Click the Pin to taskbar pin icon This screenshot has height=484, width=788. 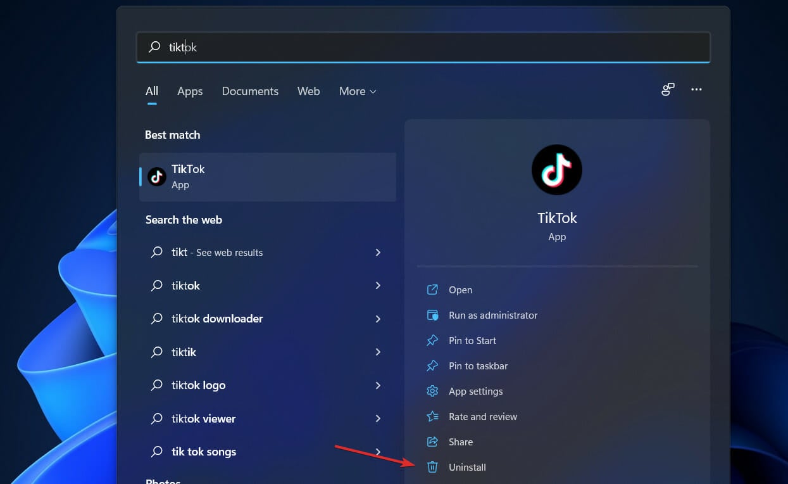[x=432, y=366]
